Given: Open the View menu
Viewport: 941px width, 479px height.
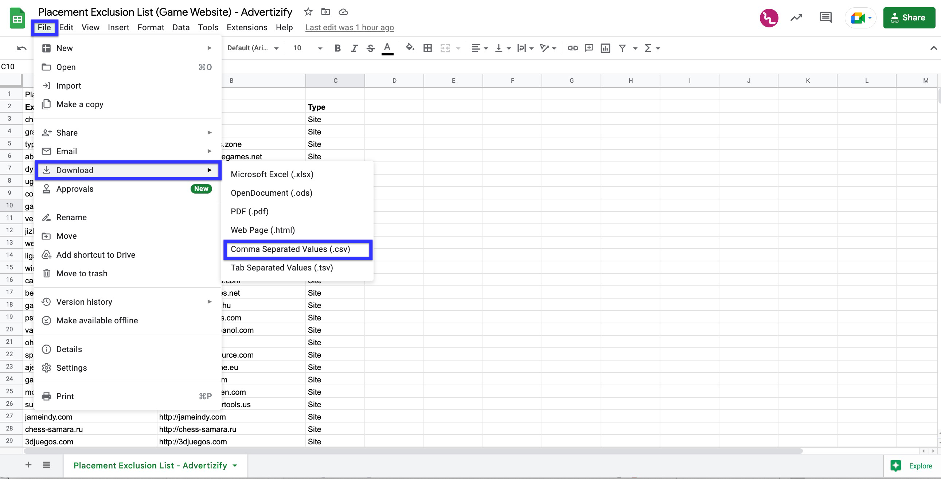Looking at the screenshot, I should point(90,27).
